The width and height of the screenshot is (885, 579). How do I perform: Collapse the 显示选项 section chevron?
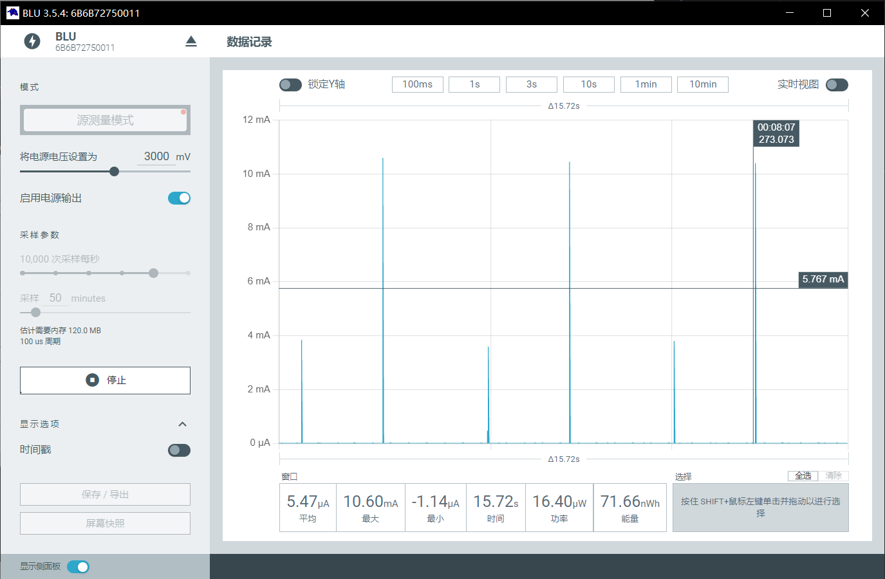click(x=182, y=424)
